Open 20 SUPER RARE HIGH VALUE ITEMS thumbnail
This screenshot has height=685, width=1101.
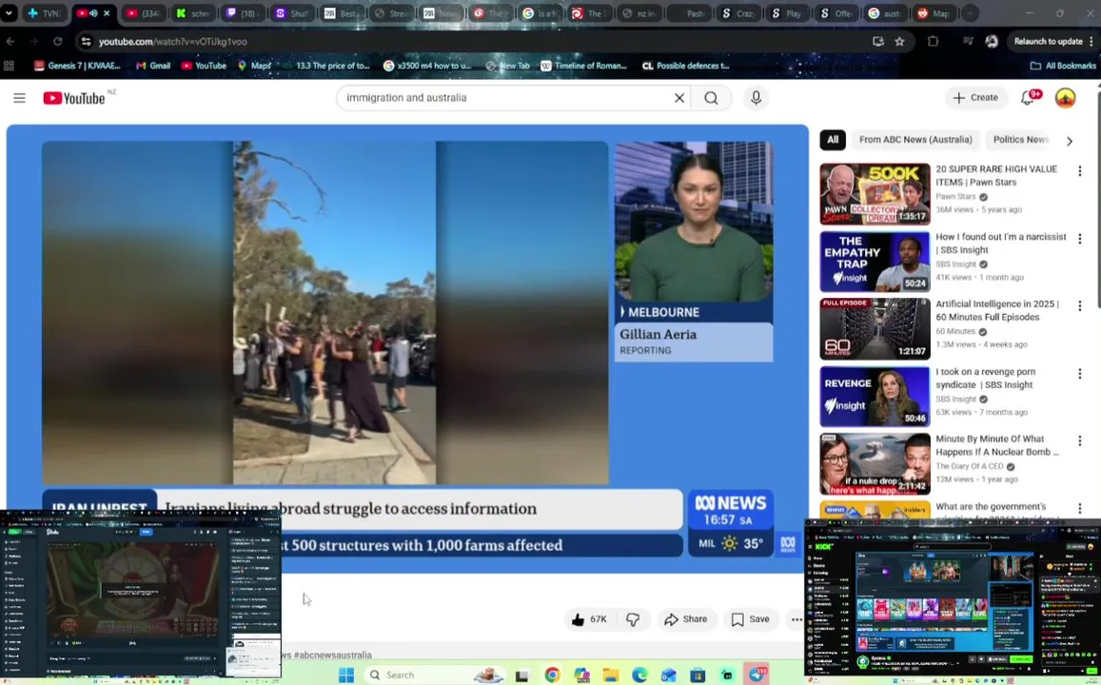pos(875,194)
